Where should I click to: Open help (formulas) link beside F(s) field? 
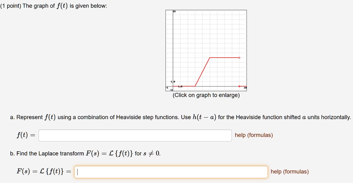point(290,172)
